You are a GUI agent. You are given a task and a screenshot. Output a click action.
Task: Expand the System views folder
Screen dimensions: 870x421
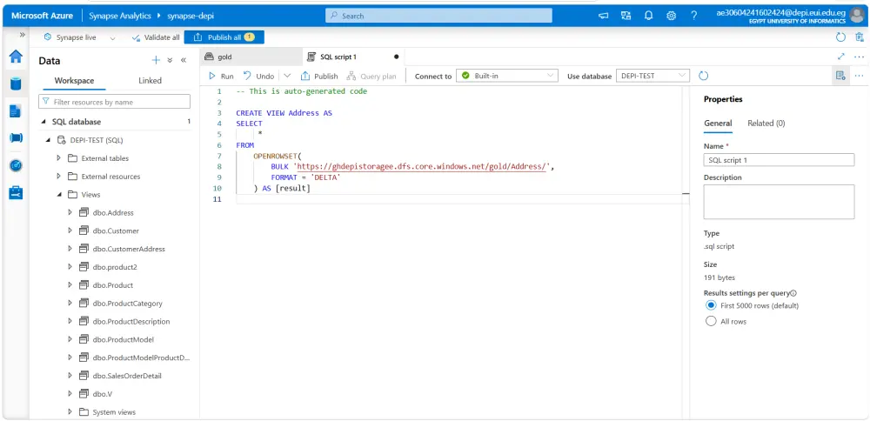[x=70, y=411]
